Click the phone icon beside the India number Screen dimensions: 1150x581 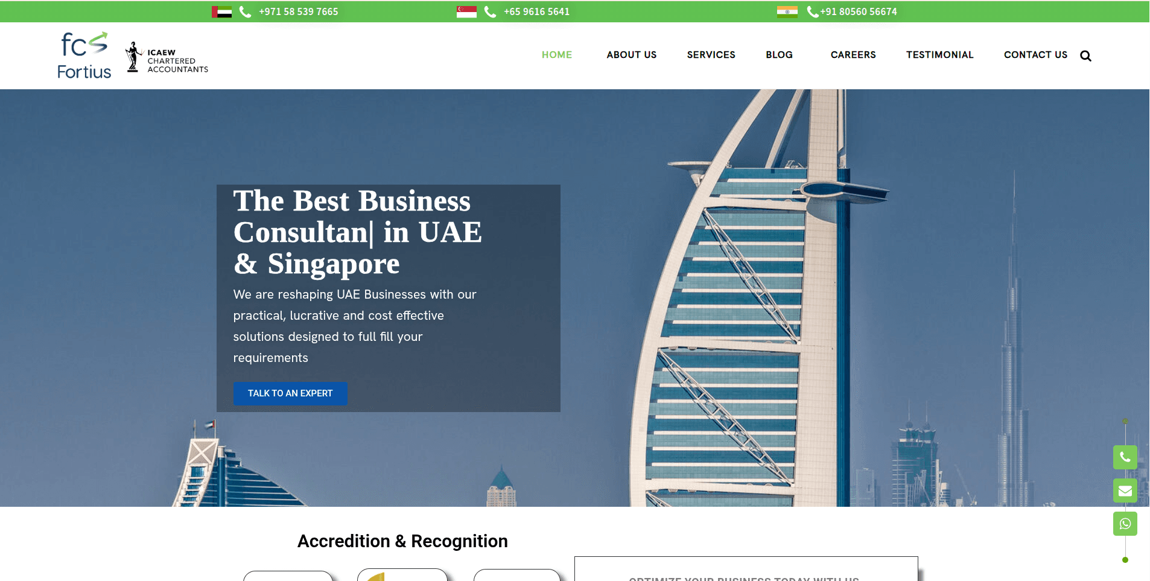[812, 11]
